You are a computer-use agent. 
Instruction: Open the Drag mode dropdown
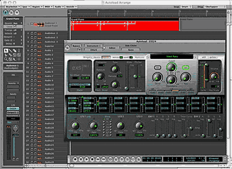[x=216, y=7]
